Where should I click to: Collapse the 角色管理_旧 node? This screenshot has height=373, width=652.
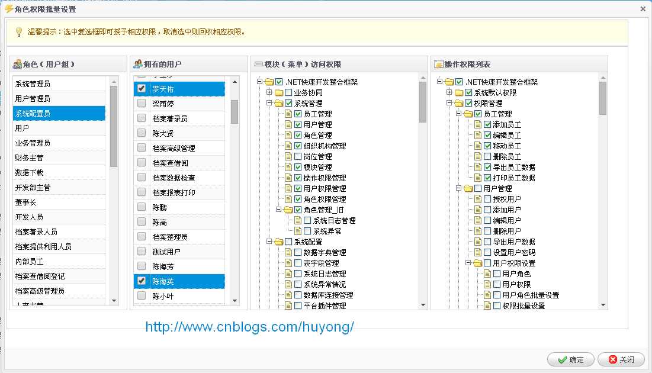point(278,209)
